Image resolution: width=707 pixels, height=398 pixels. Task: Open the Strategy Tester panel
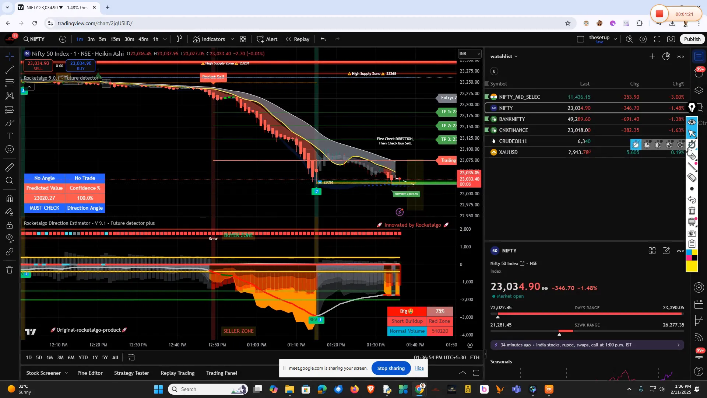[131, 373]
